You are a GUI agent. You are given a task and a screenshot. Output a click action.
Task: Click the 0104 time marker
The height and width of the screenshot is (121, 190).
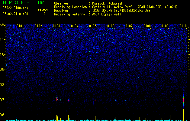point(75,26)
